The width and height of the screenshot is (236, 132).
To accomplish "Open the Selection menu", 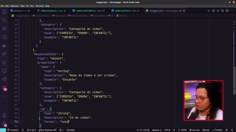I will [14, 6].
